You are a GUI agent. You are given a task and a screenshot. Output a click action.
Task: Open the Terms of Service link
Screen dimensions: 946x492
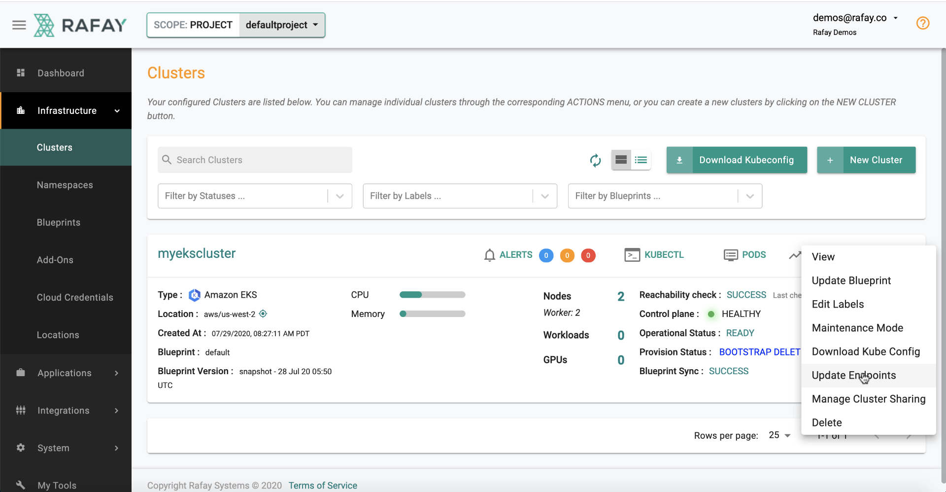pos(323,486)
